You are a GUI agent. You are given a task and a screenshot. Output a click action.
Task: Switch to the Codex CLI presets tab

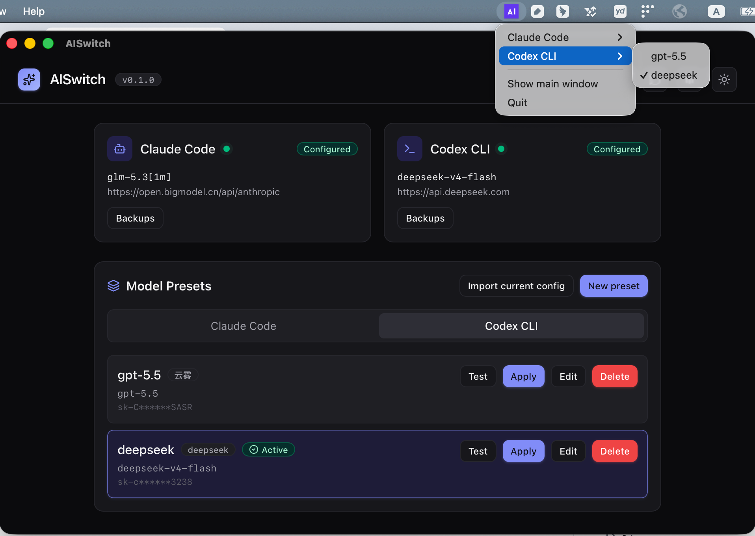pyautogui.click(x=511, y=326)
